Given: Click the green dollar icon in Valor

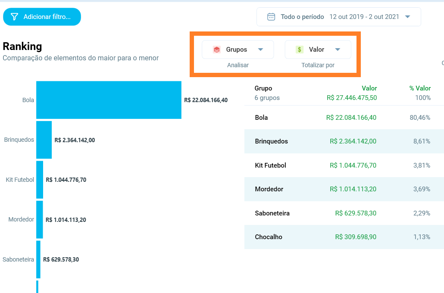Looking at the screenshot, I should 299,50.
